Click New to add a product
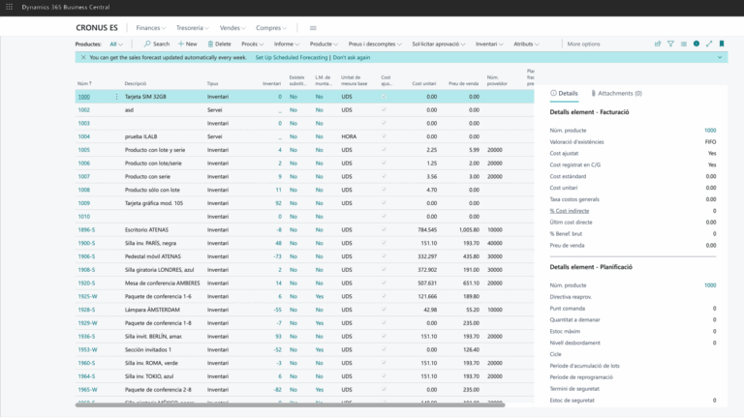Viewport: 744px width, 418px height. click(x=187, y=45)
